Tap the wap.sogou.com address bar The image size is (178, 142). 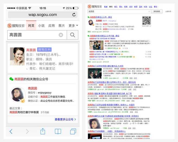[43, 15]
